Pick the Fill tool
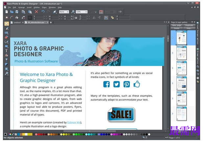 (x=7, y=55)
